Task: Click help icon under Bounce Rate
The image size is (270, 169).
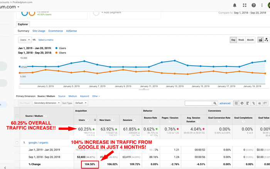Action: coord(150,121)
